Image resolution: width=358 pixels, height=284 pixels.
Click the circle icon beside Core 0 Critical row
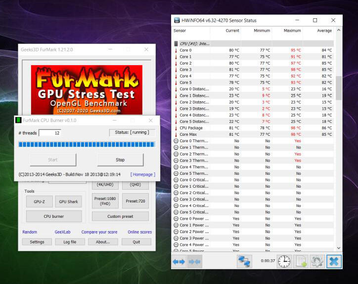176,180
